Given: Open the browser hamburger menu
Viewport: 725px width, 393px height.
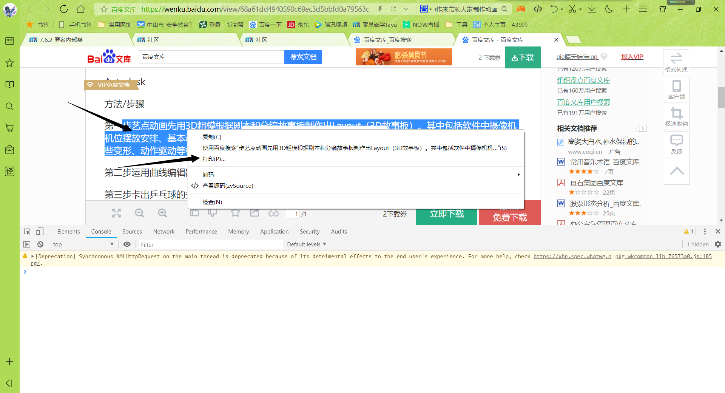Looking at the screenshot, I should click(643, 9).
